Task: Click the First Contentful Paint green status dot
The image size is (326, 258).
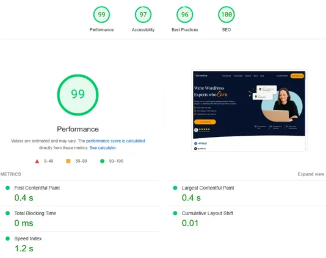Action: pyautogui.click(x=8, y=188)
